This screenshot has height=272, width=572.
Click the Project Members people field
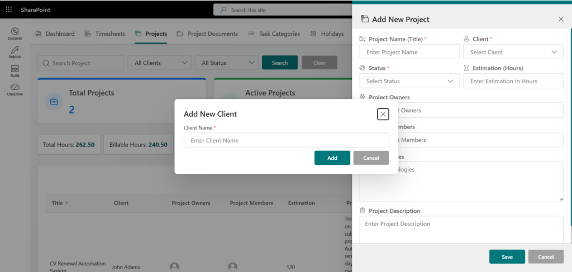(x=481, y=140)
